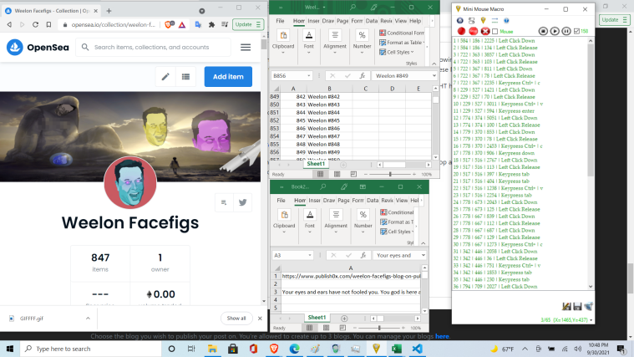Click the Windows taskbar search box
Viewport: 634px width, 357px height.
click(90, 349)
